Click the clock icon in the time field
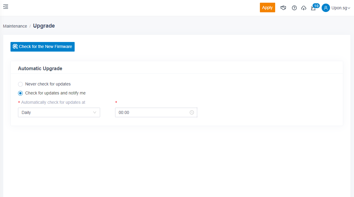 point(192,112)
